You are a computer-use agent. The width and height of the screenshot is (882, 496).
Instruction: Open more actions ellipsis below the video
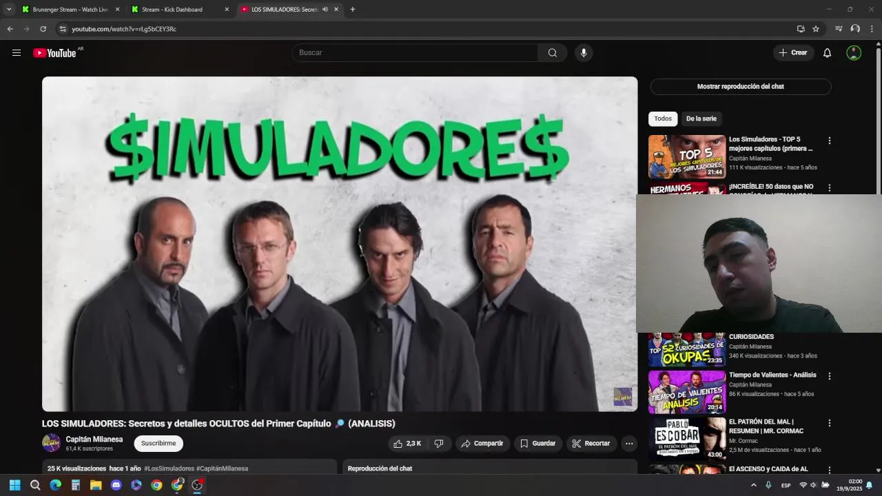point(629,444)
